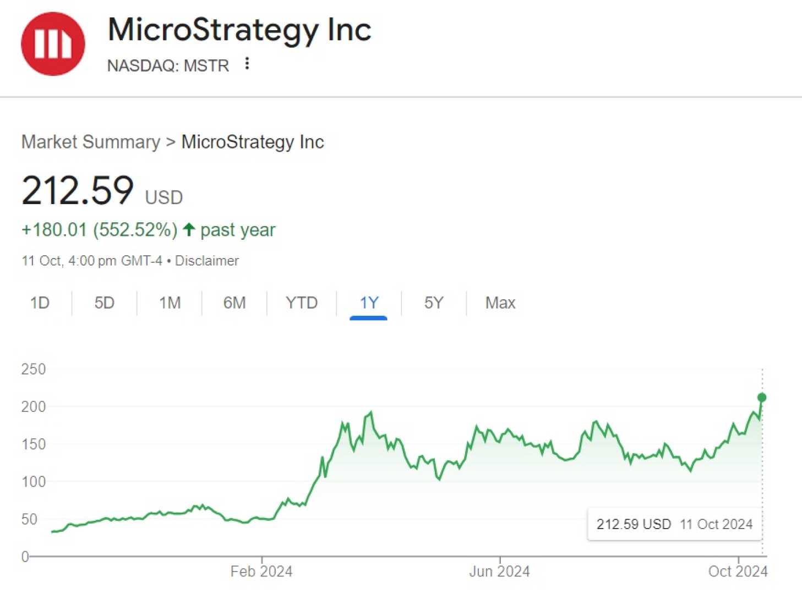Select the YTD time range
802x594 pixels.
pos(301,303)
